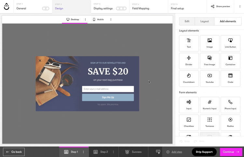Insert a Phone Input field
The width and height of the screenshot is (244, 157).
(230, 105)
